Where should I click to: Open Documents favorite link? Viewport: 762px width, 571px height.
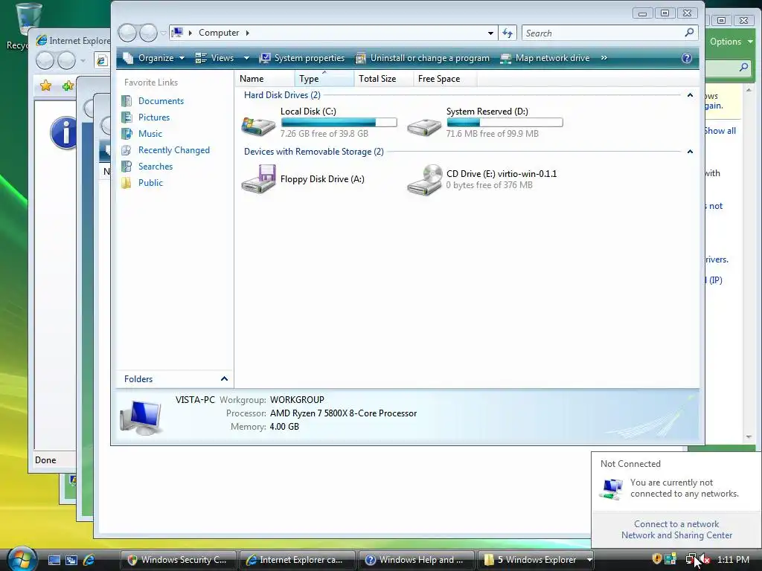coord(161,101)
